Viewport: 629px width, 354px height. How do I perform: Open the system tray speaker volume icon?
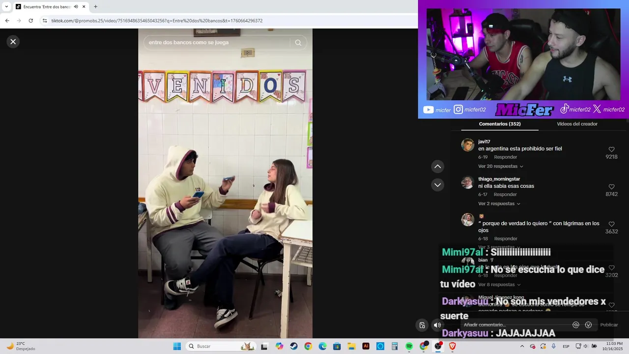tap(586, 346)
